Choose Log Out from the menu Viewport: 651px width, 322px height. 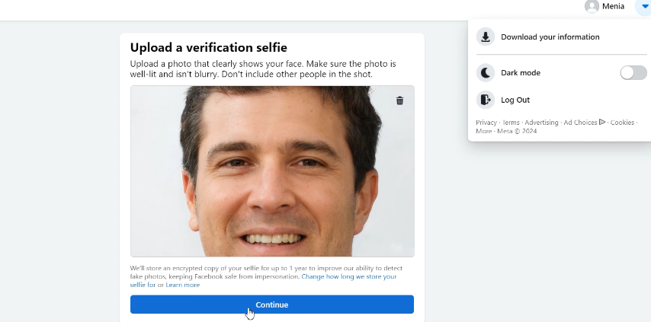tap(515, 100)
